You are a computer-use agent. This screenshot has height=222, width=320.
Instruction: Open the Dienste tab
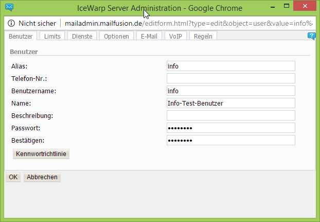(x=82, y=36)
